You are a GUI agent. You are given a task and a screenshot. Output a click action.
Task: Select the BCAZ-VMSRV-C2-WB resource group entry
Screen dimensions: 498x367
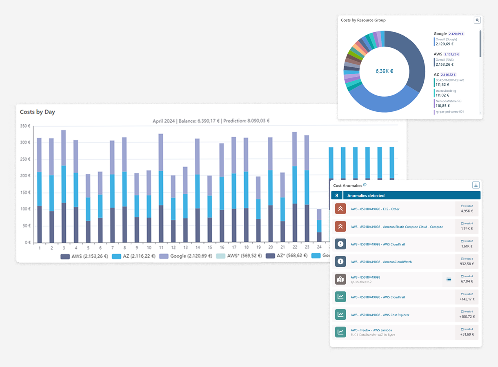coord(449,80)
